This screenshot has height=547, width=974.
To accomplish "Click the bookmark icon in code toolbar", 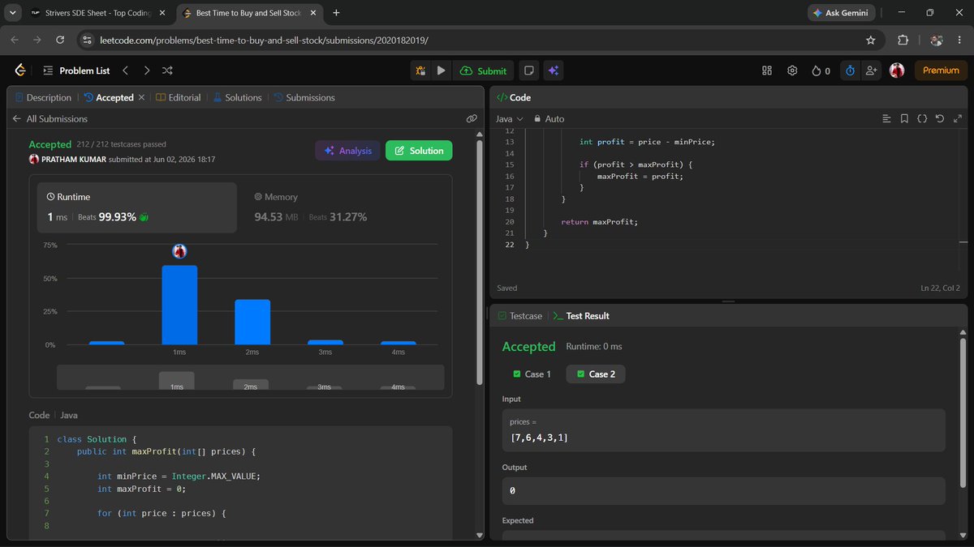I will [x=904, y=118].
